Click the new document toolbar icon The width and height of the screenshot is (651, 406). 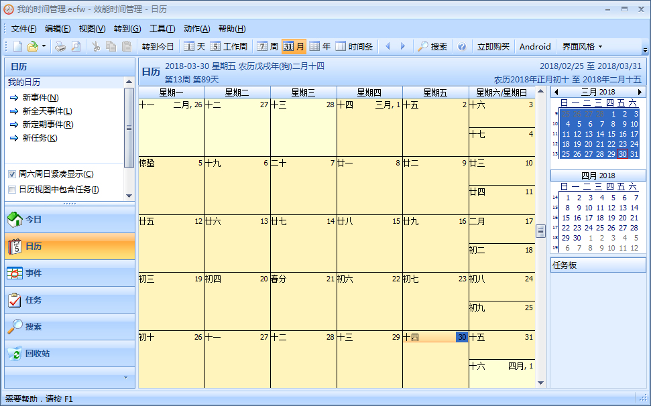[18, 46]
